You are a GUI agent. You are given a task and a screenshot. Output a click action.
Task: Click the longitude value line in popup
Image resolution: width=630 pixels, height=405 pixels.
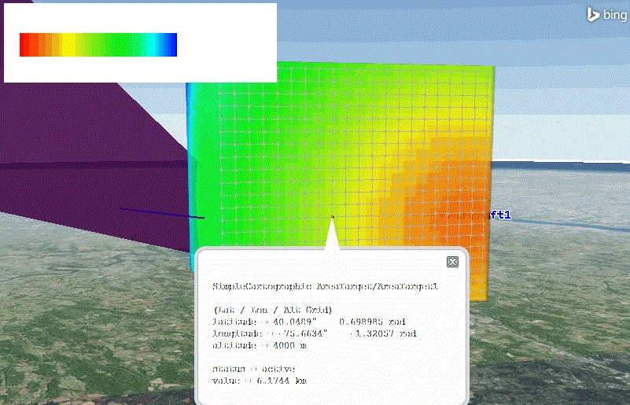(314, 333)
